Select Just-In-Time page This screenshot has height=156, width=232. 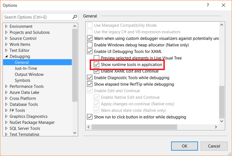26,68
